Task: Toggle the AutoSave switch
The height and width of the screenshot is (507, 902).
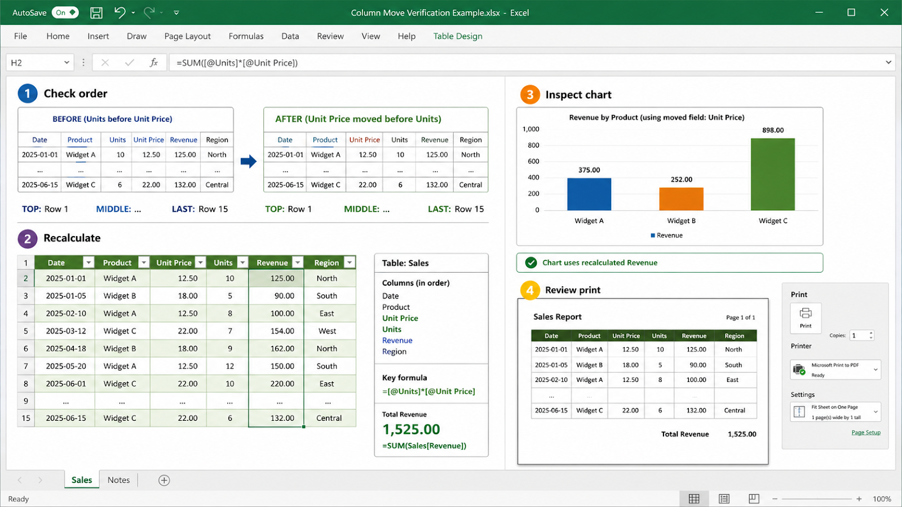Action: pyautogui.click(x=65, y=12)
